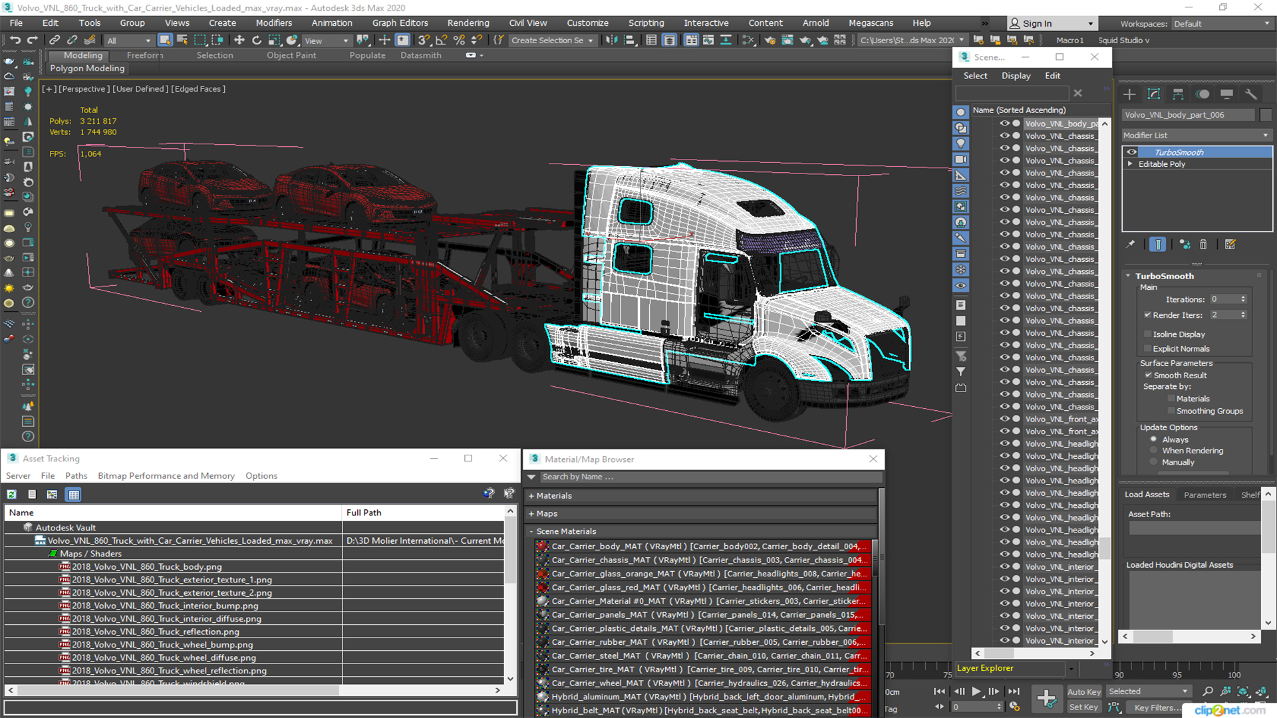Click the Auto Key button
Viewport: 1277px width, 718px height.
[1084, 692]
